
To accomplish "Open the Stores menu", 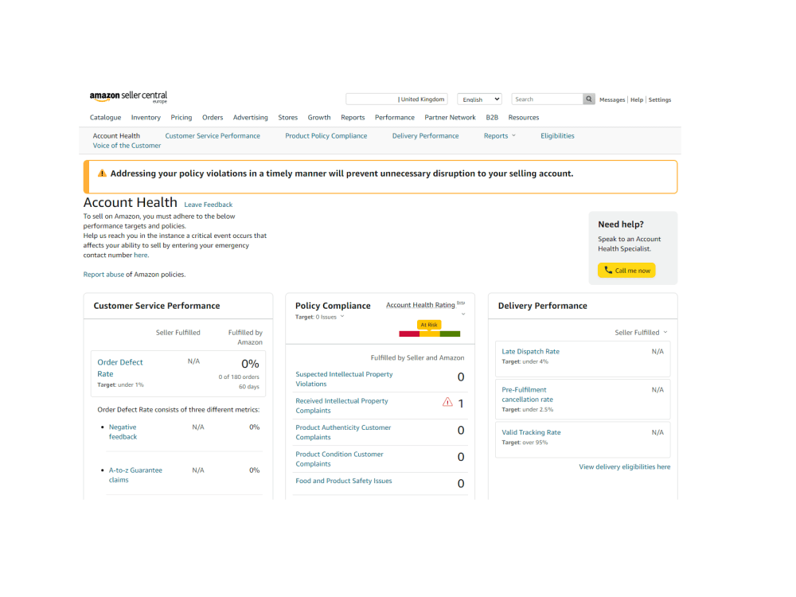I will coord(288,117).
